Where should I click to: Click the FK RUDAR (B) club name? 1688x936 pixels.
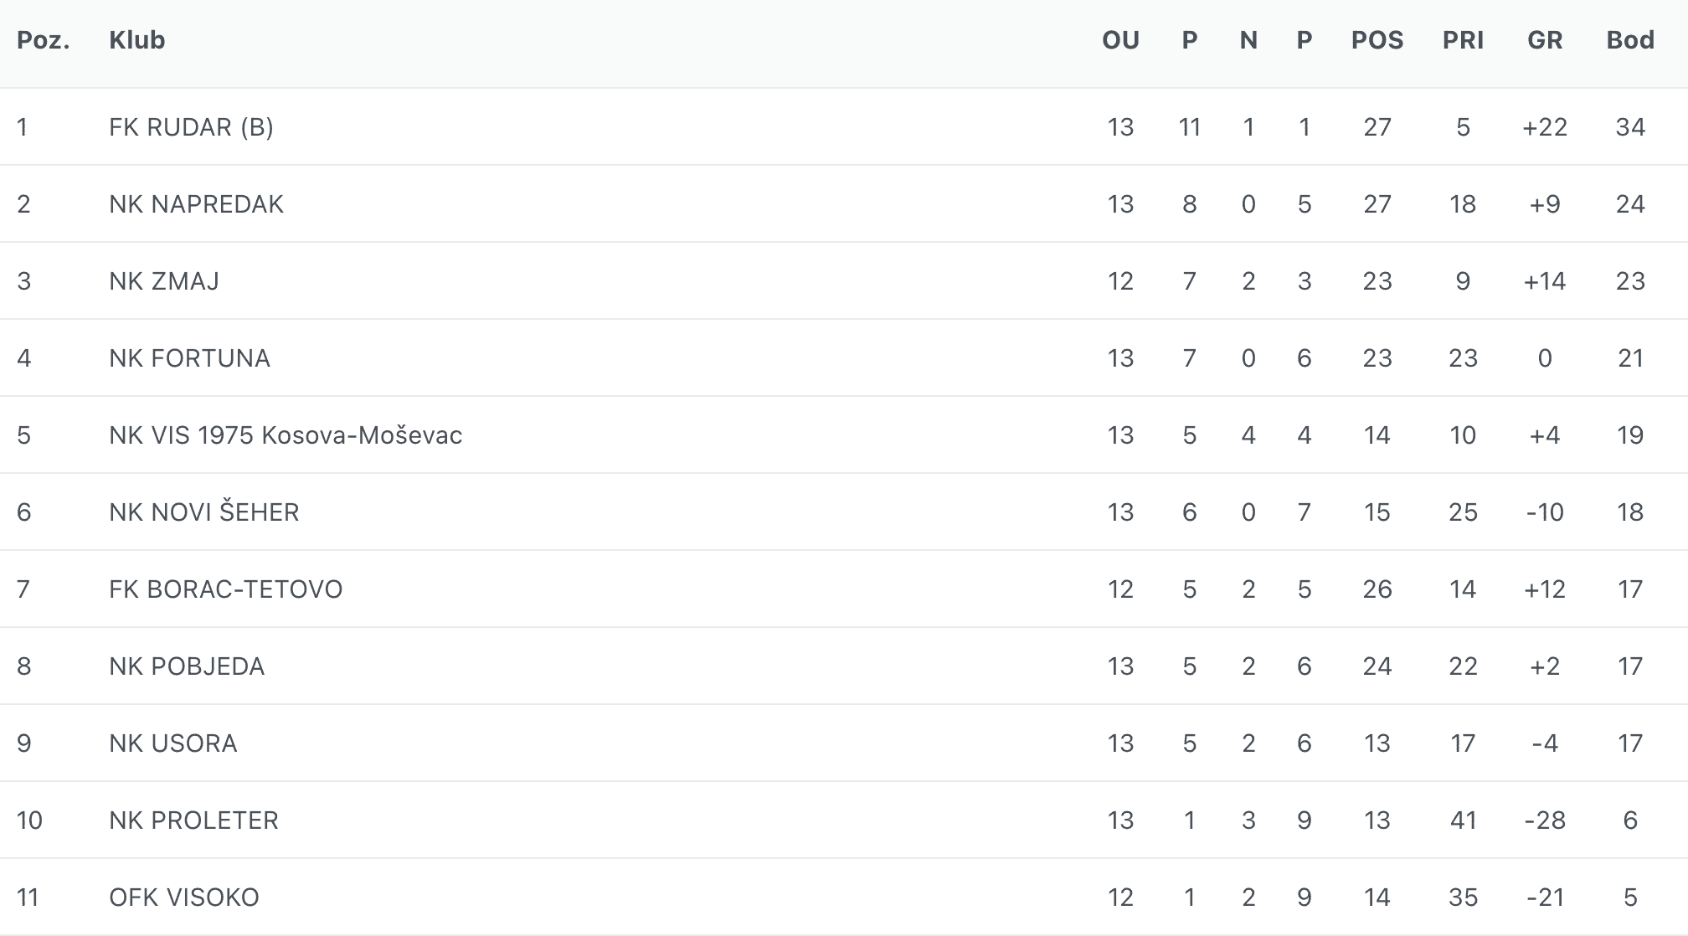pos(191,127)
